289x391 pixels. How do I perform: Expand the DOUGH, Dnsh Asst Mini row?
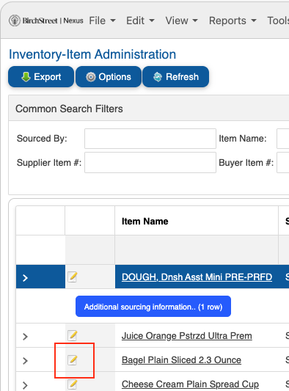pyautogui.click(x=25, y=277)
